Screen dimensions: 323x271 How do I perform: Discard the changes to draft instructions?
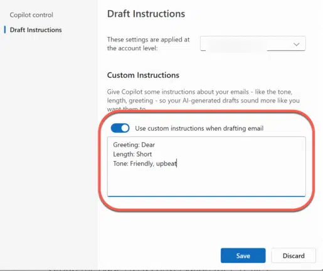pyautogui.click(x=294, y=255)
